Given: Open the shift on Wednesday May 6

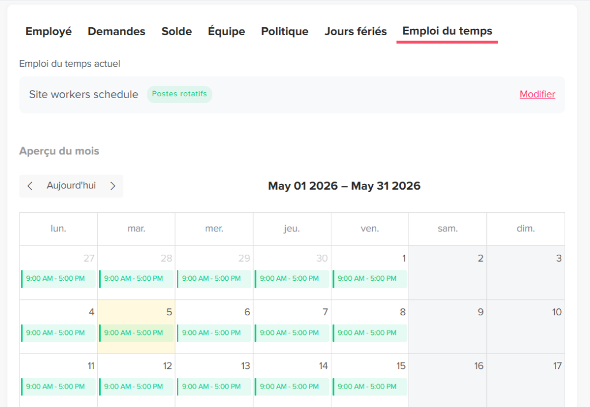Looking at the screenshot, I should pos(214,333).
